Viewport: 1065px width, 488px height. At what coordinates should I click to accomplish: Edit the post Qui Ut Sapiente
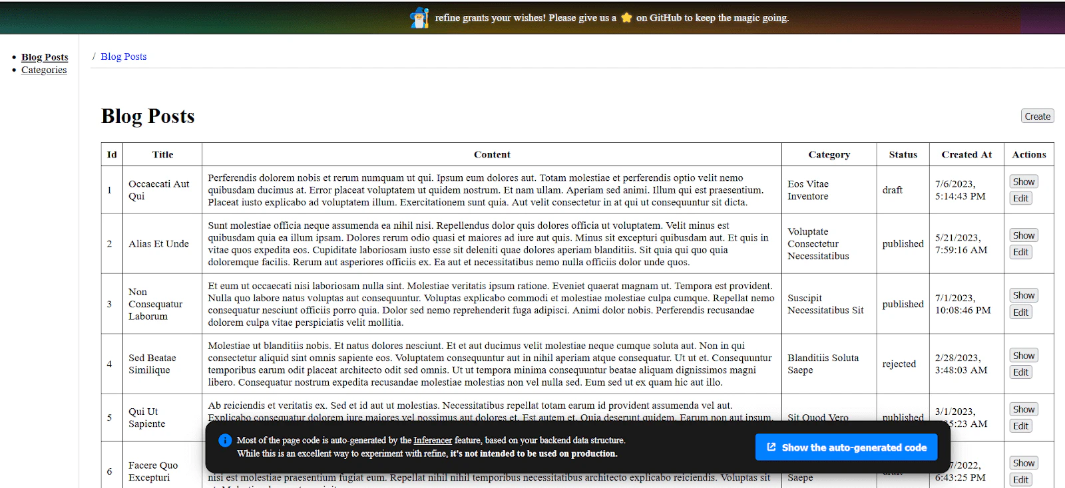[1020, 426]
